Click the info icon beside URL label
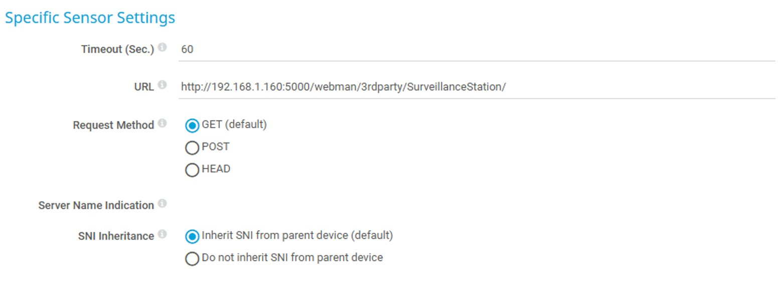 [162, 85]
